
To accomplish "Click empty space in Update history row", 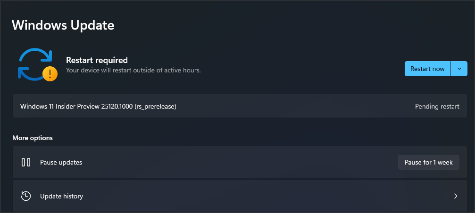I will (267, 196).
